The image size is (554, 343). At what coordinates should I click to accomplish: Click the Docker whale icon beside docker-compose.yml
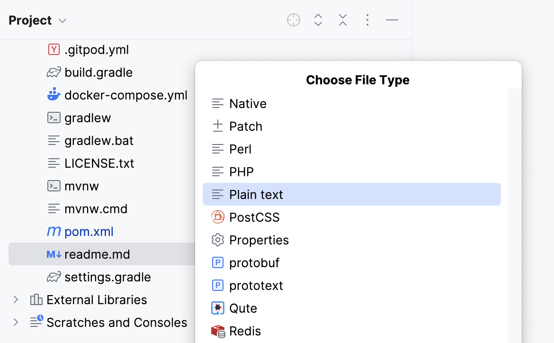coord(54,95)
